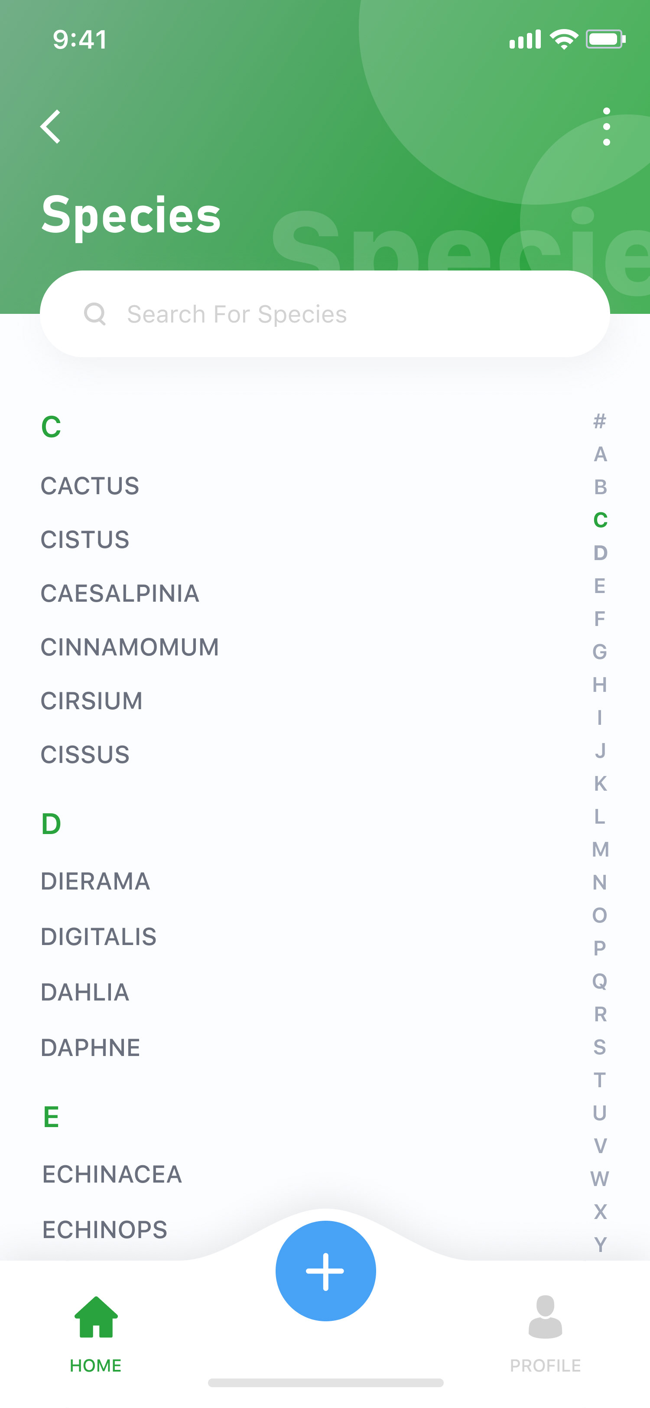Click the search magnifier icon
The height and width of the screenshot is (1408, 650).
[x=94, y=314]
